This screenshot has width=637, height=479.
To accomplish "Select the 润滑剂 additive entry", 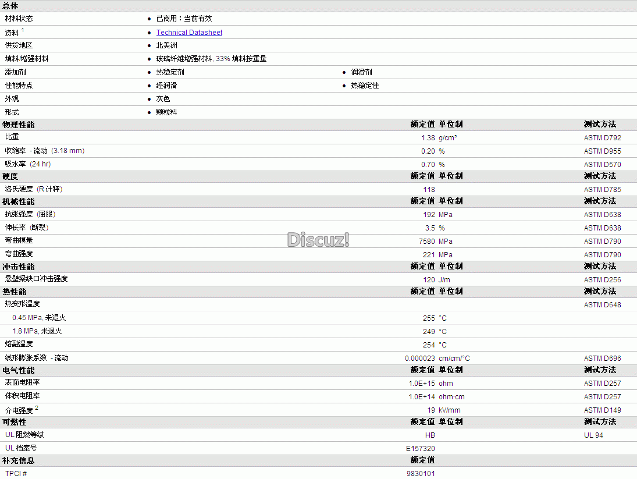I will click(362, 72).
